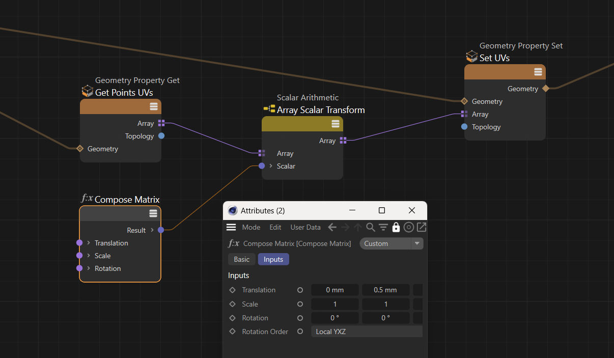The width and height of the screenshot is (614, 358).
Task: Expand Translation port on Compose Matrix node
Action: pos(89,243)
